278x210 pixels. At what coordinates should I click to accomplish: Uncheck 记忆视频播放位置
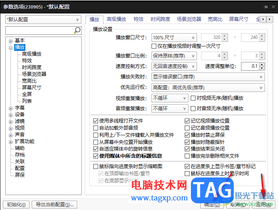coord(187,121)
